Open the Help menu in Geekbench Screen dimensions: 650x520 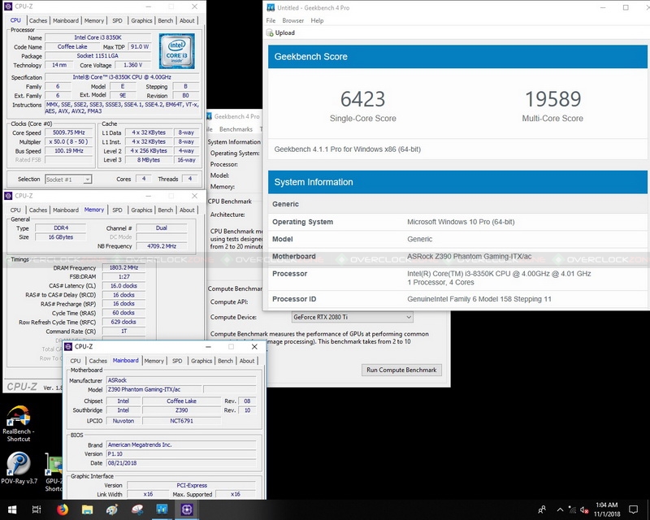click(x=317, y=20)
